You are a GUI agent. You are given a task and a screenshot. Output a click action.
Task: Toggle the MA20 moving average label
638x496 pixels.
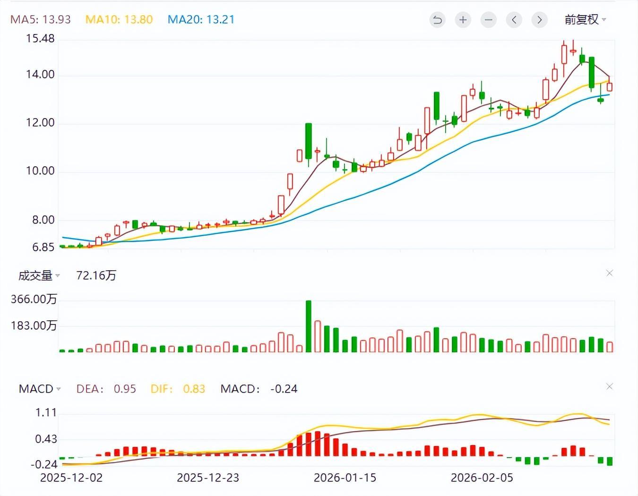pyautogui.click(x=201, y=19)
